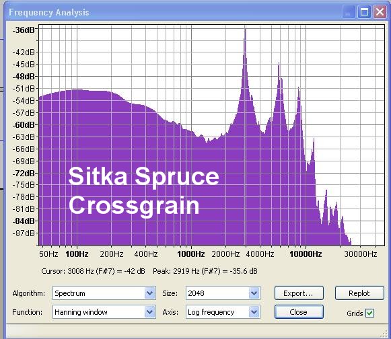Maximize the Frequency Analysis window
The width and height of the screenshot is (391, 339).
pos(364,12)
